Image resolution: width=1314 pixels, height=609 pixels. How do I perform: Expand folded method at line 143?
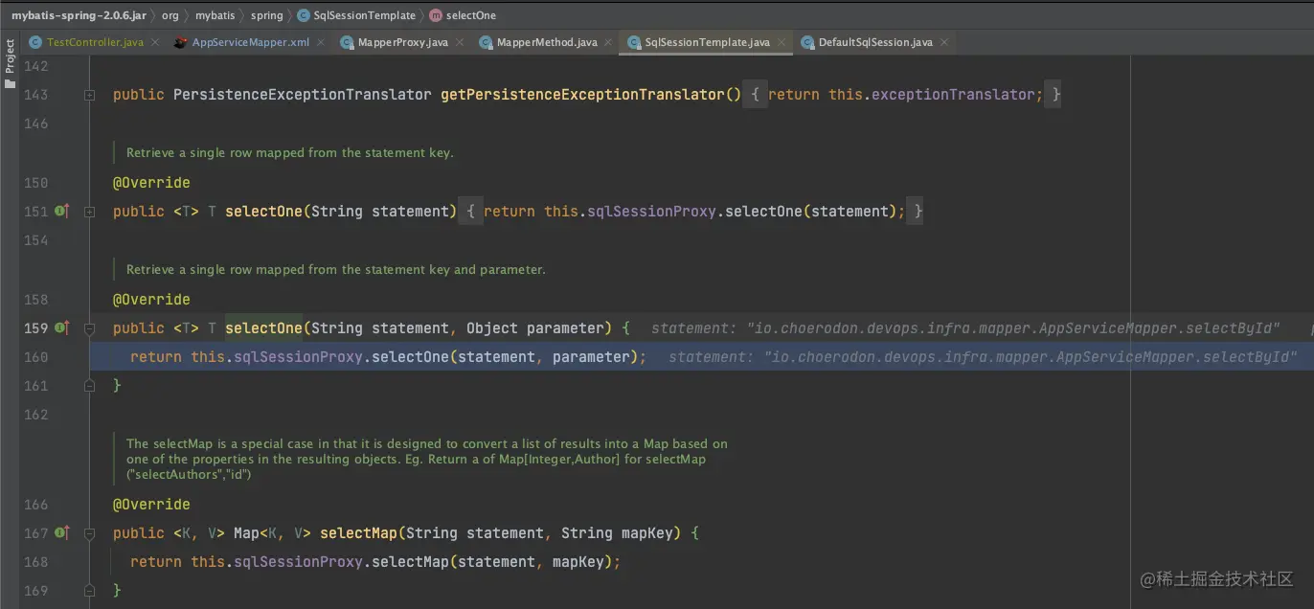[89, 95]
